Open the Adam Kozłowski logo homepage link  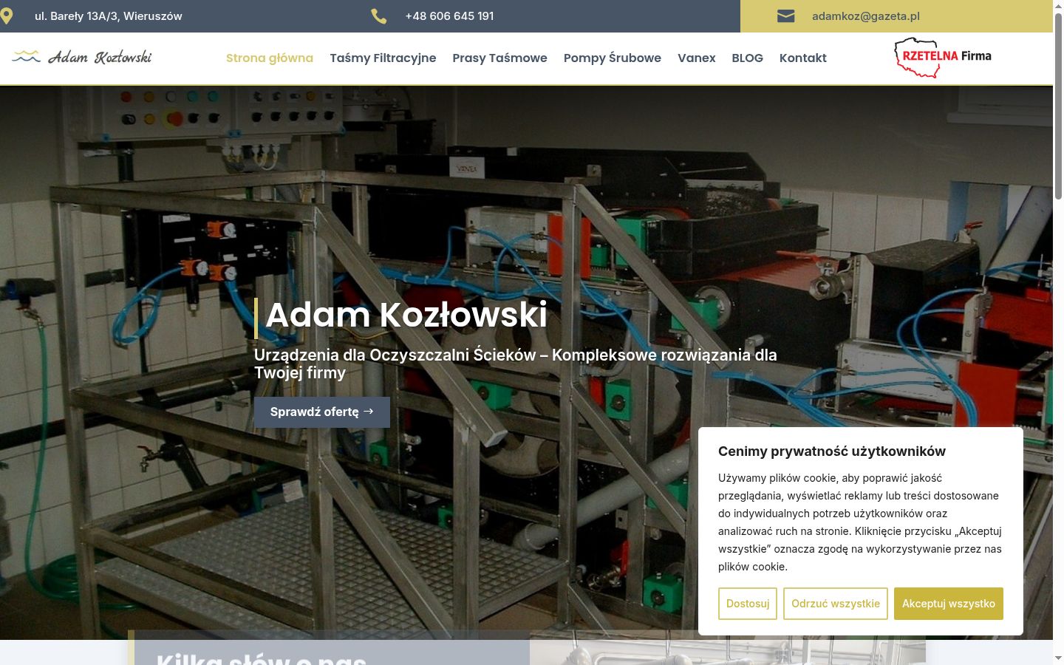tap(82, 58)
